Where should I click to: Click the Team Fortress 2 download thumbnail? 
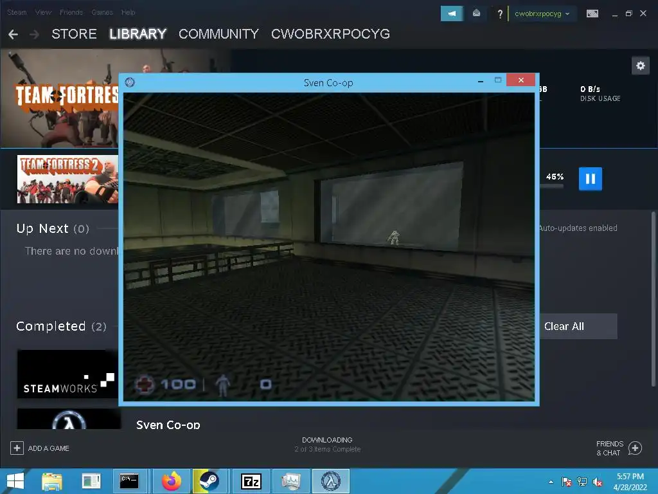[67, 179]
